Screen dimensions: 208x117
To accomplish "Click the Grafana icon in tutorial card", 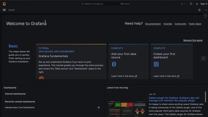I will point(42,78).
